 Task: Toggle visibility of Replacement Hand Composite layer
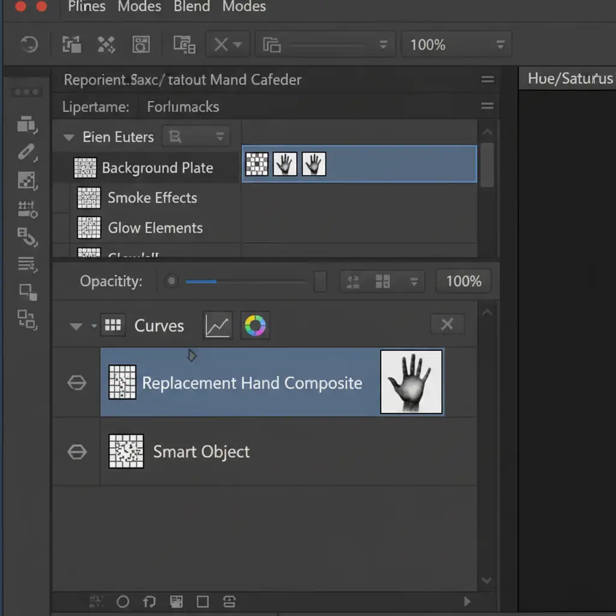pos(77,383)
